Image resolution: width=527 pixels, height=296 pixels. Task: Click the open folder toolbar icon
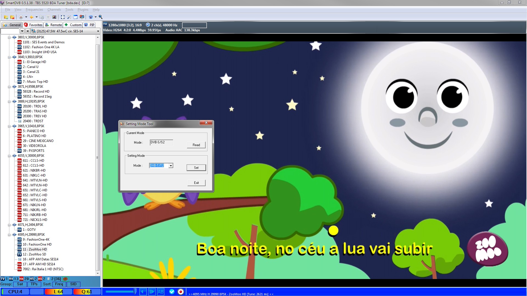pyautogui.click(x=6, y=17)
